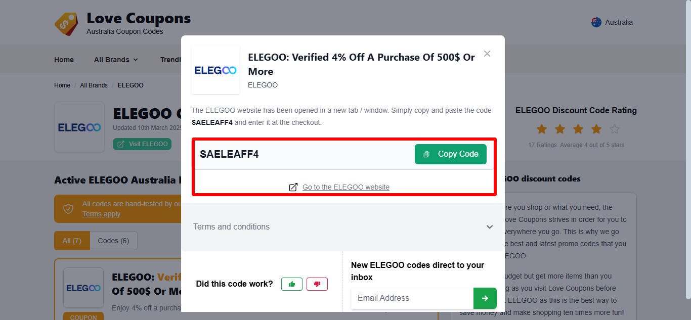Go to the Home navigation item

pyautogui.click(x=64, y=60)
